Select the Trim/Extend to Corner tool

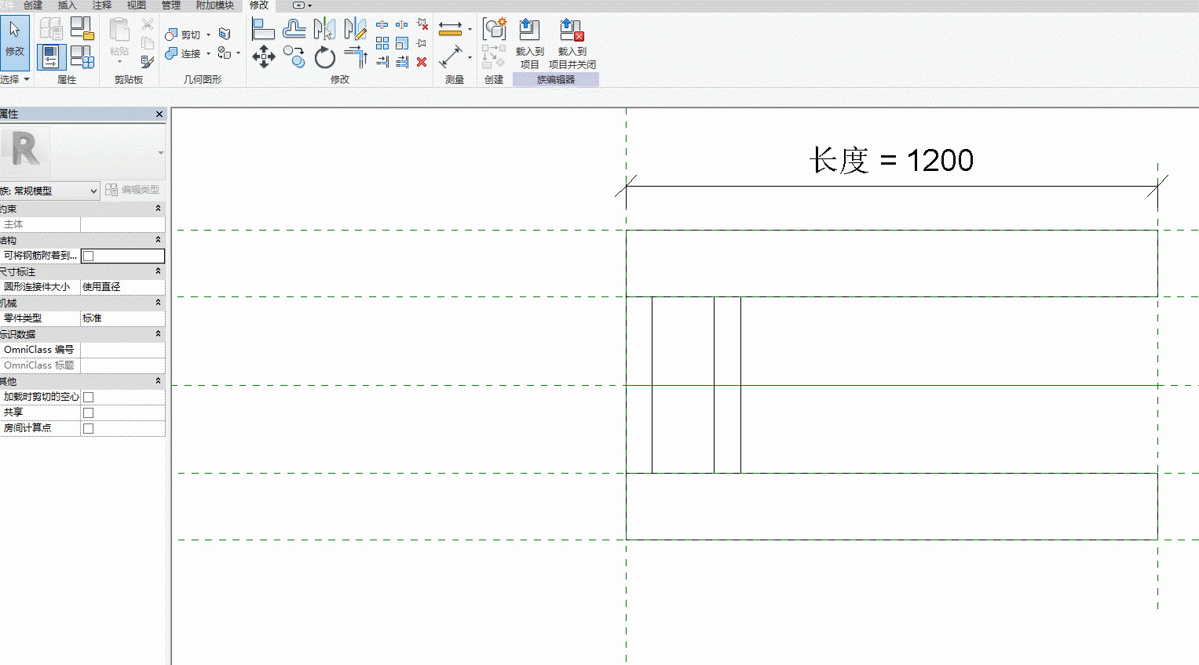(355, 56)
